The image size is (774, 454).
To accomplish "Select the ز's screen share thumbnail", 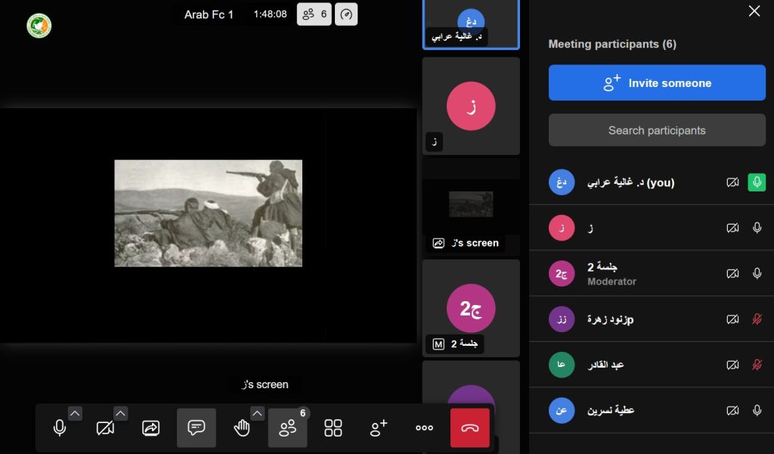I will [471, 206].
